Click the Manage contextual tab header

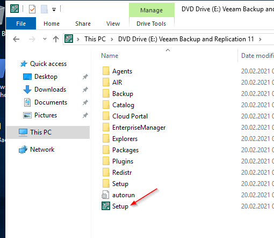[x=152, y=10]
